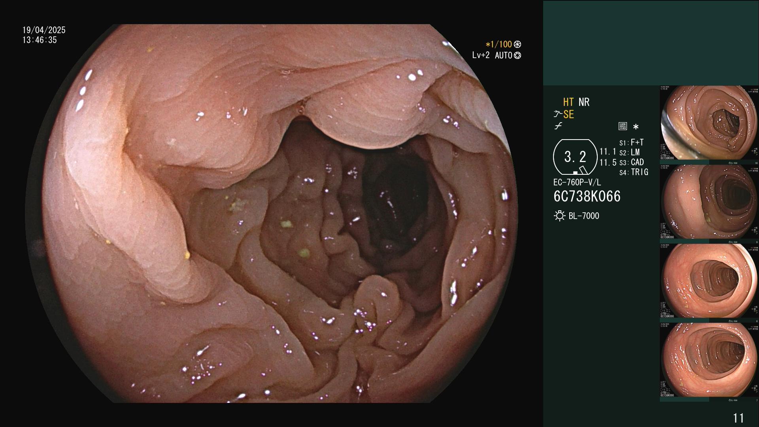Click the image counter 11

click(x=738, y=418)
